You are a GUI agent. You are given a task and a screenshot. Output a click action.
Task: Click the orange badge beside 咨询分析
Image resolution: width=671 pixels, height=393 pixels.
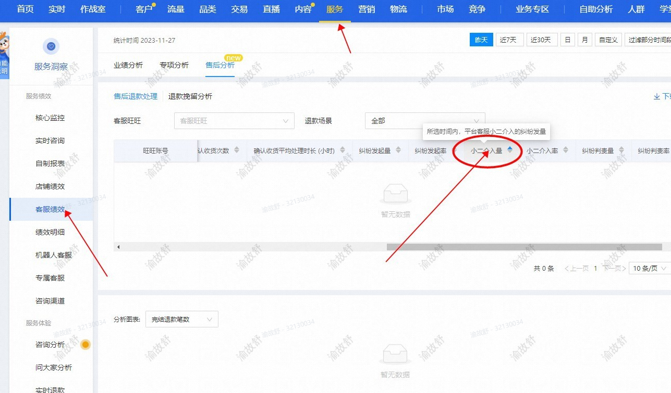86,345
